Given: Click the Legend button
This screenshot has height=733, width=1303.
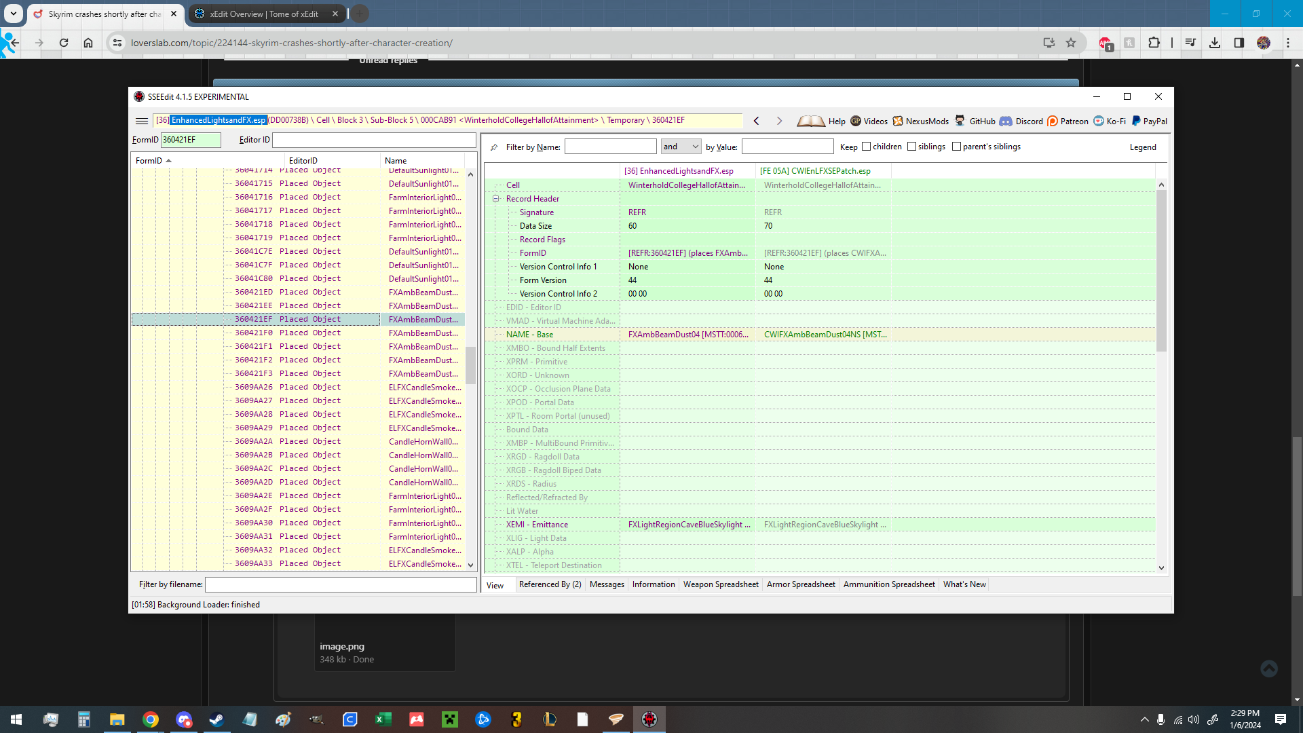Looking at the screenshot, I should [x=1142, y=147].
